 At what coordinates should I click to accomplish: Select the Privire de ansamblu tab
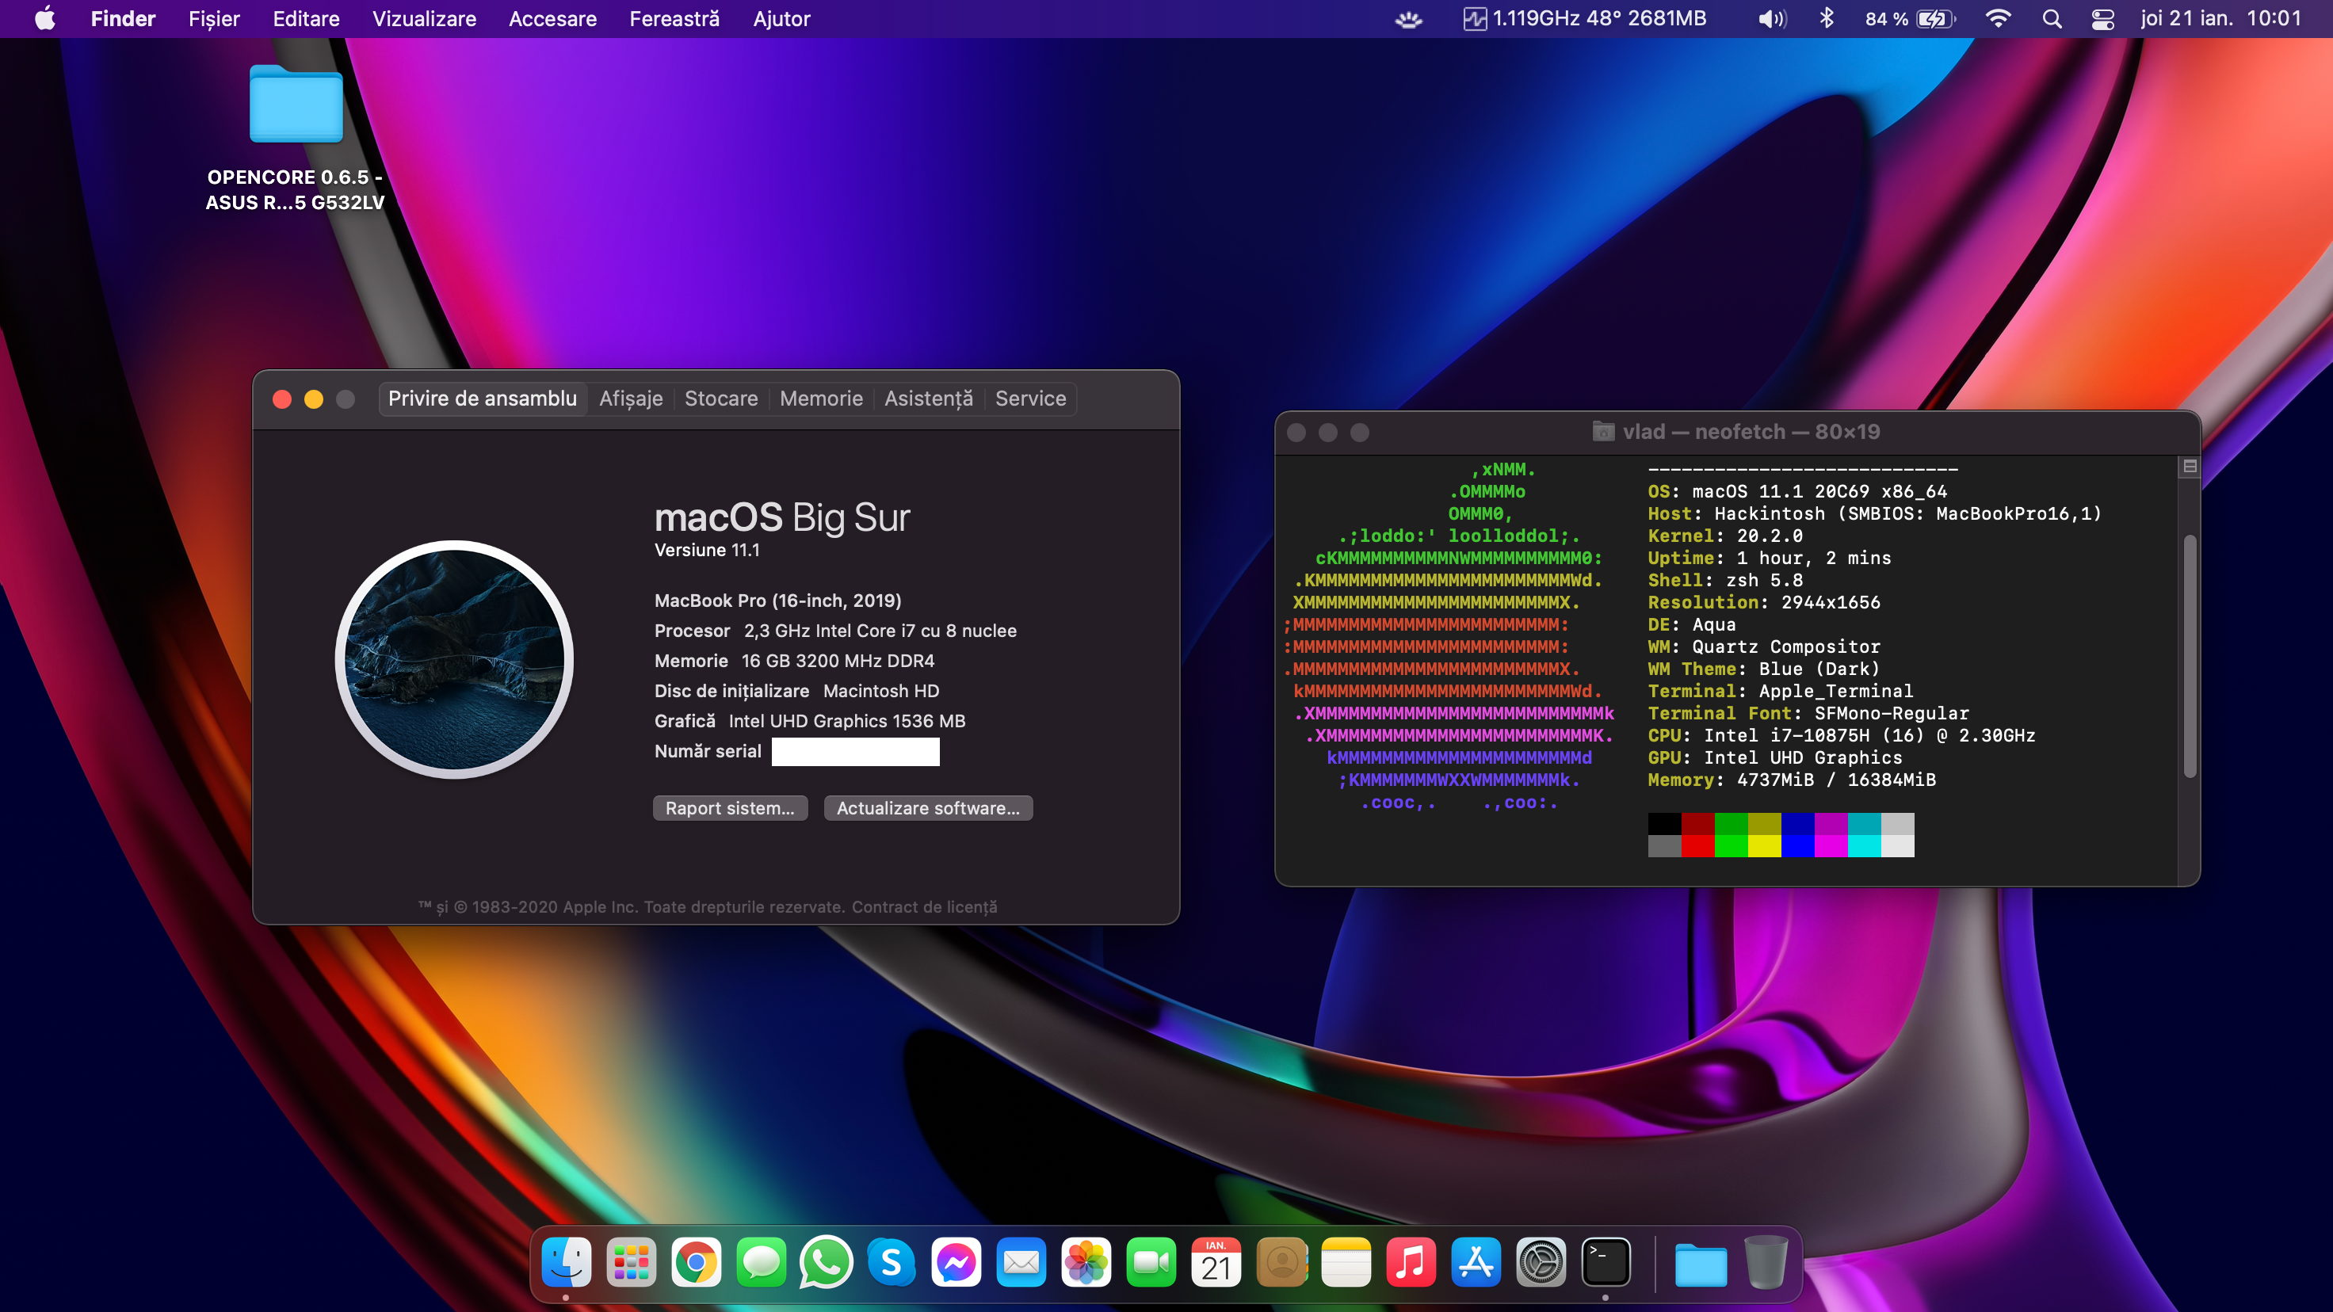tap(483, 399)
